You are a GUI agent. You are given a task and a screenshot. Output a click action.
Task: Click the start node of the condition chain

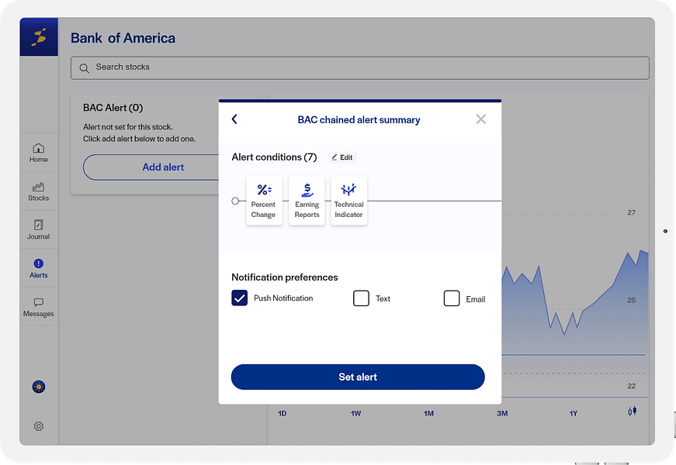pyautogui.click(x=235, y=201)
